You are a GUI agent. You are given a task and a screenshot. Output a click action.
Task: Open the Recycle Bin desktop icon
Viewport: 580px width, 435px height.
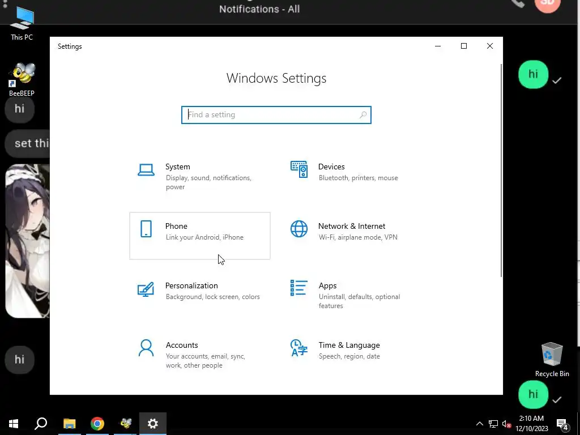tap(552, 360)
